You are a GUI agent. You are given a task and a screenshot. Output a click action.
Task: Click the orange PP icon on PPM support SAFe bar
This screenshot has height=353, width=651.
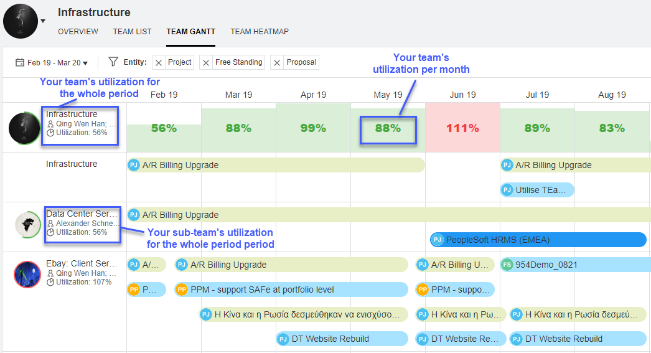click(x=182, y=289)
